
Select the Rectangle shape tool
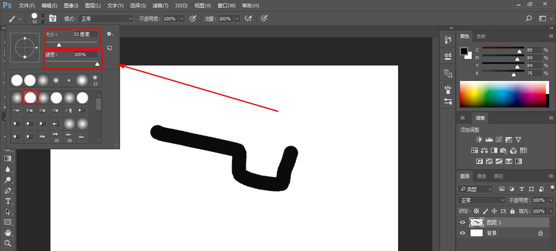(x=8, y=222)
